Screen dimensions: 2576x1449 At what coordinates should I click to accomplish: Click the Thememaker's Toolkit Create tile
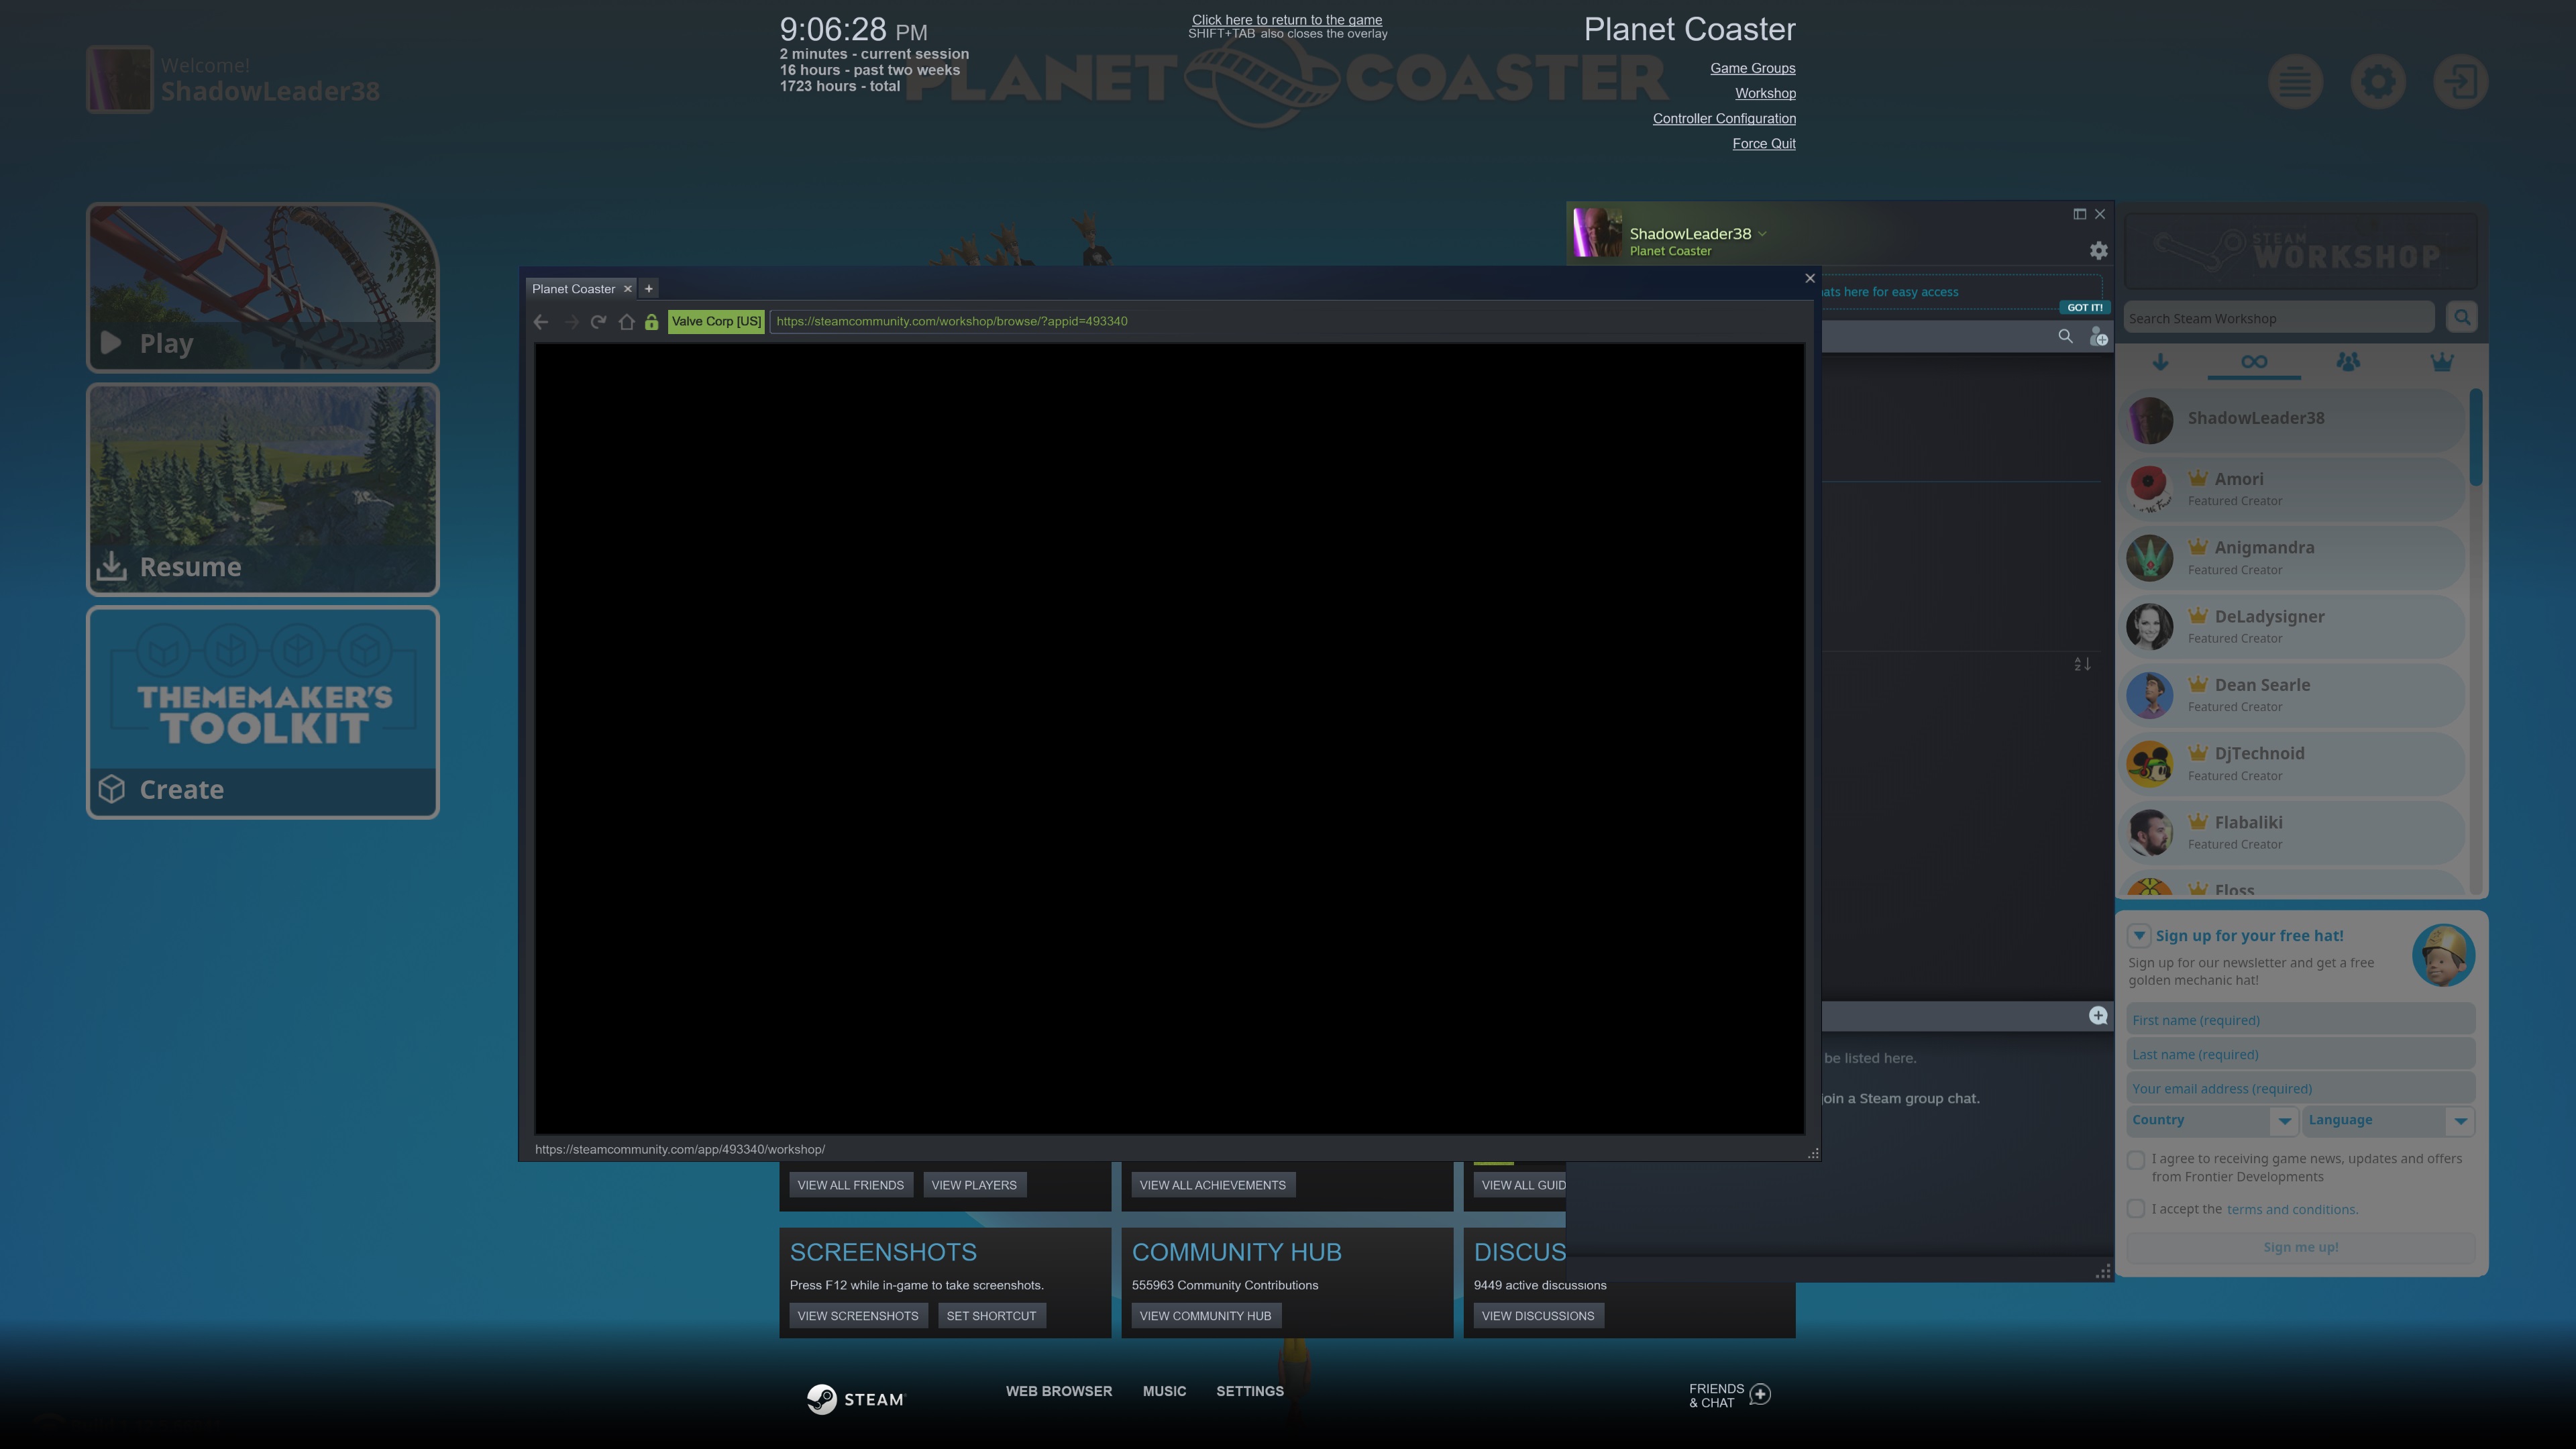[262, 713]
